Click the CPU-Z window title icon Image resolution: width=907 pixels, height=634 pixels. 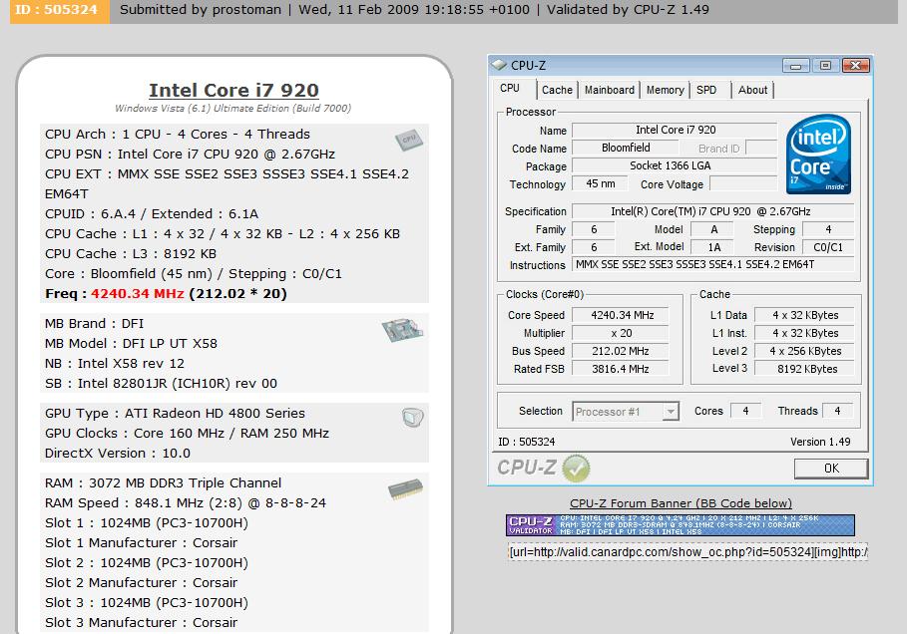499,65
